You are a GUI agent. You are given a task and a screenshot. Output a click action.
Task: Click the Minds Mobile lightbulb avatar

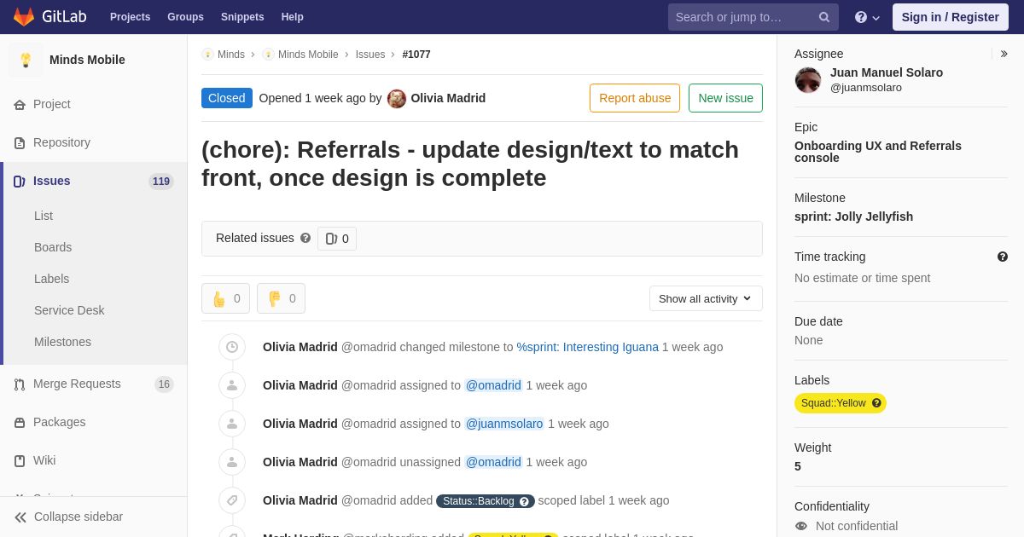tap(26, 60)
